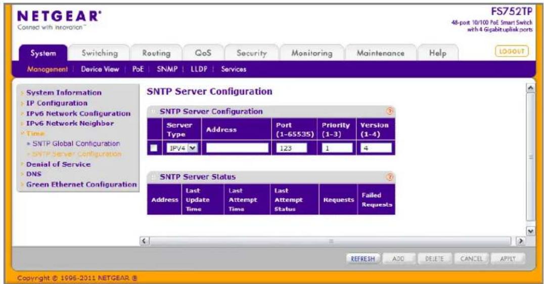Click the vertical scrollbar down arrow

click(530, 230)
